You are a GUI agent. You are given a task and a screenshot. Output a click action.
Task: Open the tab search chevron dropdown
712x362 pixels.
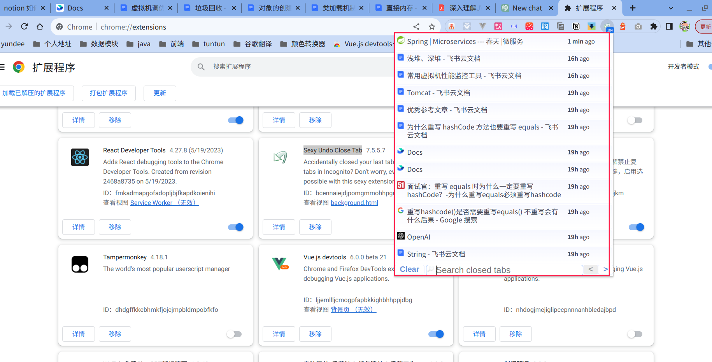pyautogui.click(x=671, y=8)
